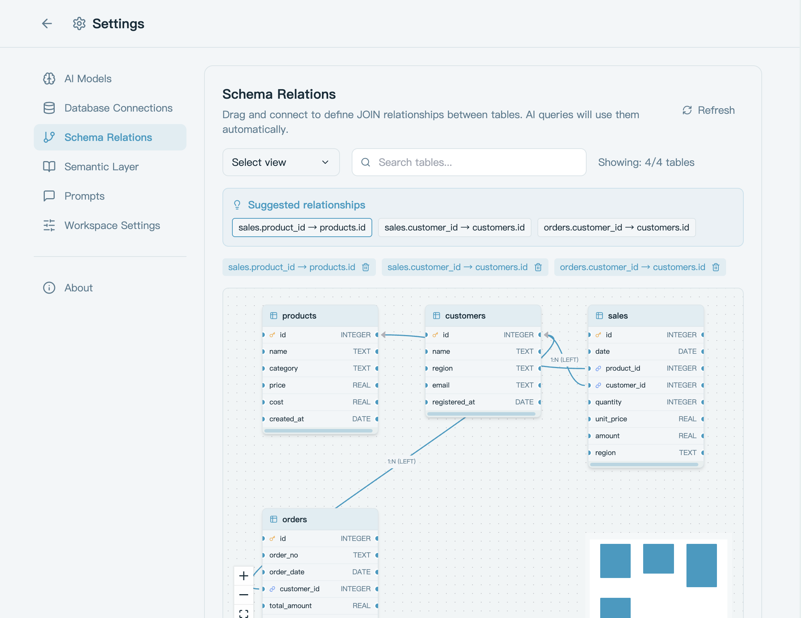
Task: Select the sales amount row
Action: pos(646,436)
